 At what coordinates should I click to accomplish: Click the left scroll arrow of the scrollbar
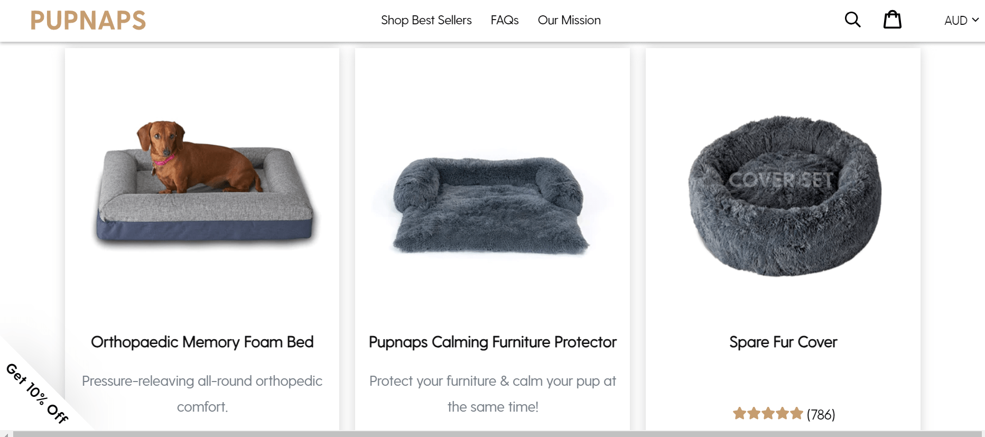click(5, 434)
